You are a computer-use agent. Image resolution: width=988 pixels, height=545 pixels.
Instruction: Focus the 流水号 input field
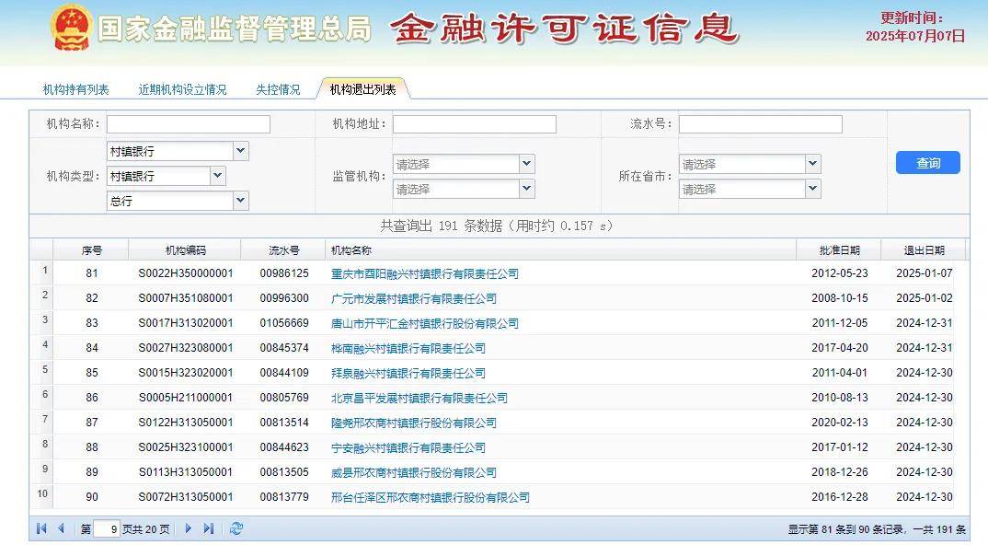[x=761, y=123]
